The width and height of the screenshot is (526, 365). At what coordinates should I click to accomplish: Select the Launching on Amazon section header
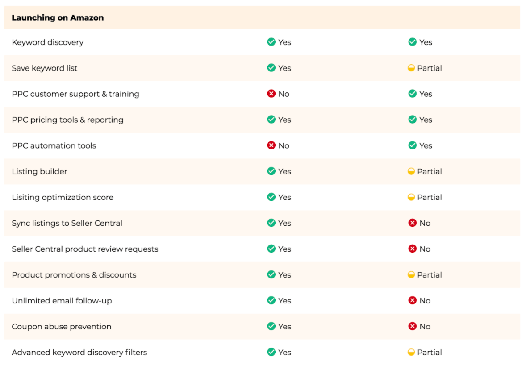(262, 17)
